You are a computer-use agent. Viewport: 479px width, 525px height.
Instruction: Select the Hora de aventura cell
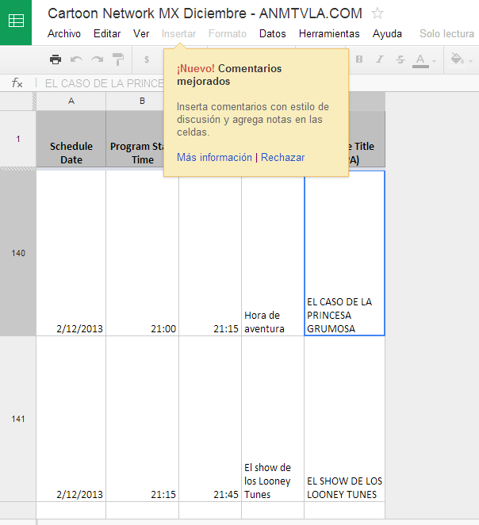pos(273,253)
